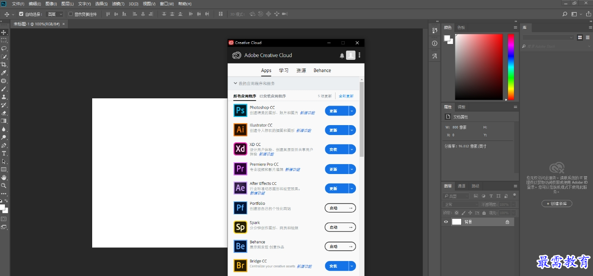Click the Illustrator CC app icon
Viewport: 593px width, 276px height.
point(240,130)
